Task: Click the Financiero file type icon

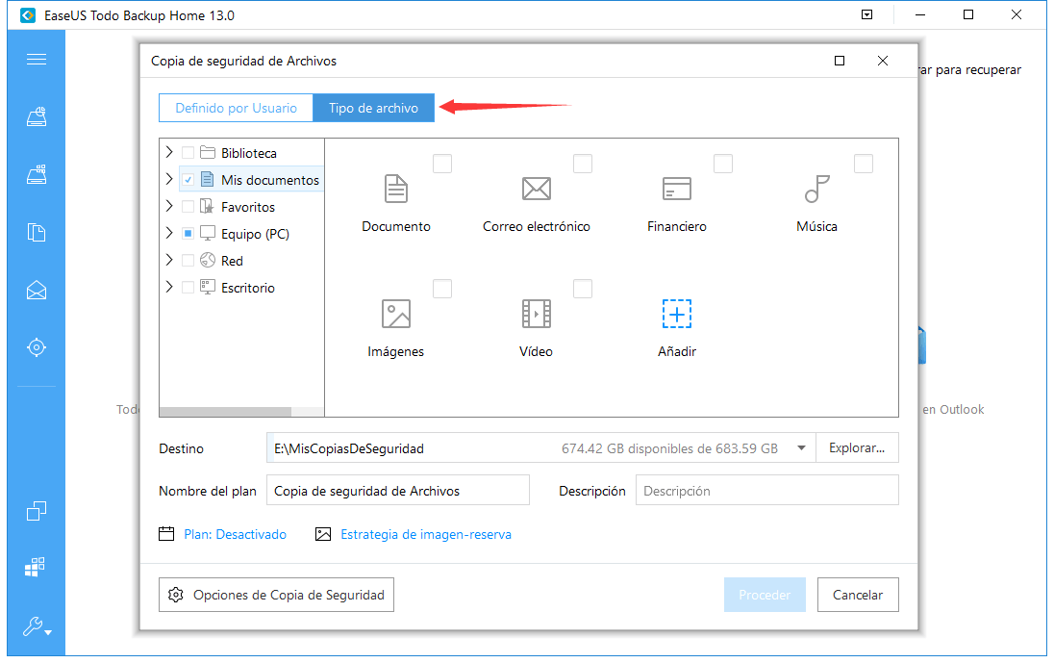Action: 677,189
